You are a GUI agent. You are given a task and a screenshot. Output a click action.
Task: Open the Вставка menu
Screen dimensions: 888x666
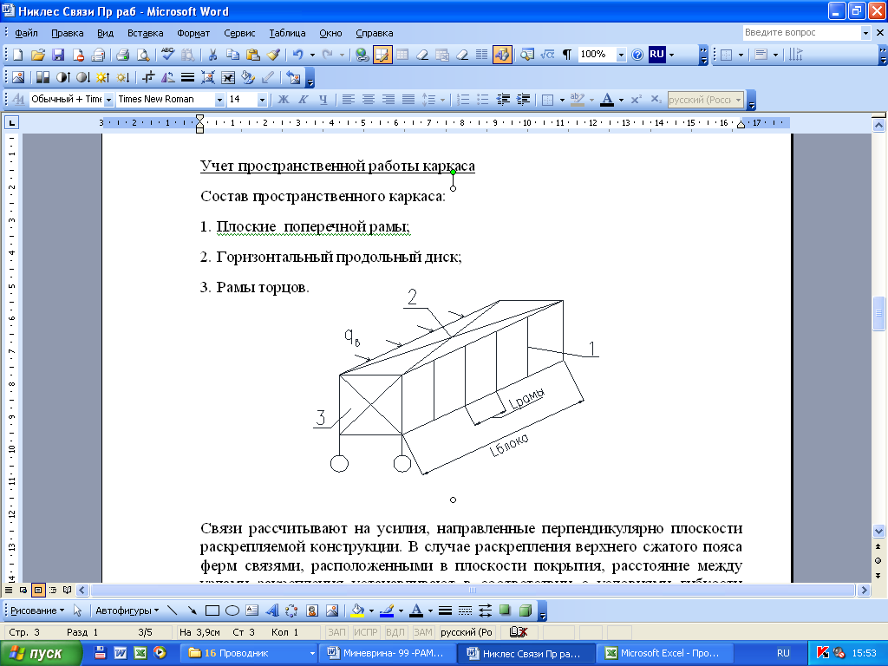click(145, 33)
